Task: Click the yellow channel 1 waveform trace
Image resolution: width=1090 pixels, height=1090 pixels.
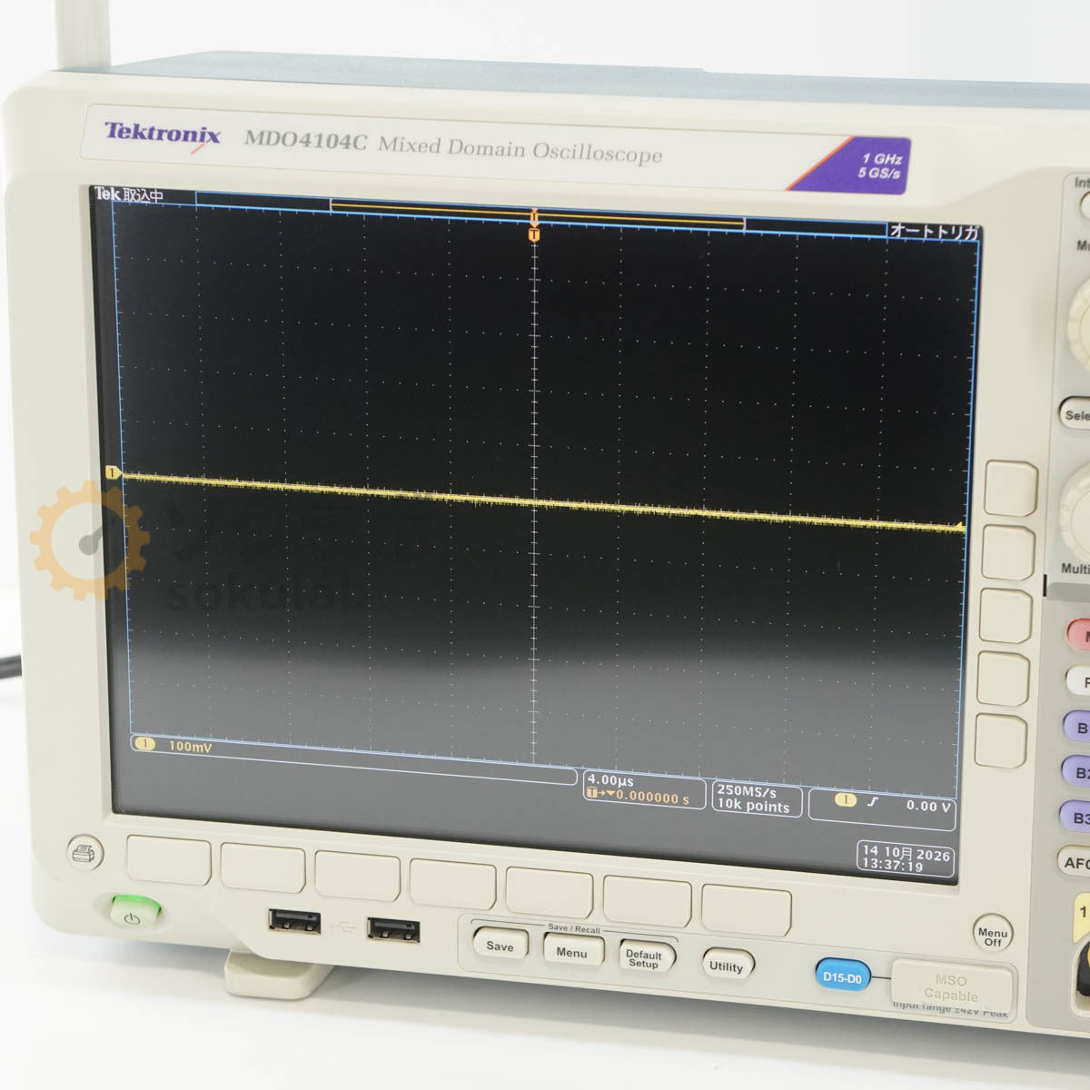Action: point(542,500)
